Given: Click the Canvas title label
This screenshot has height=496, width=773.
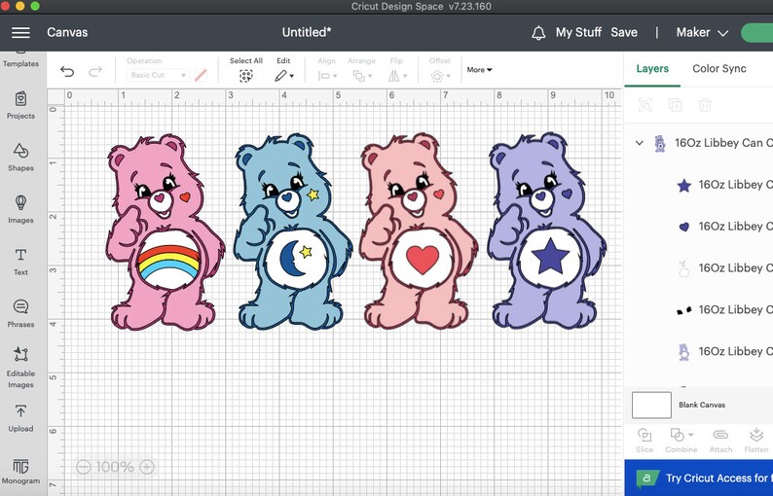Looking at the screenshot, I should (x=67, y=32).
